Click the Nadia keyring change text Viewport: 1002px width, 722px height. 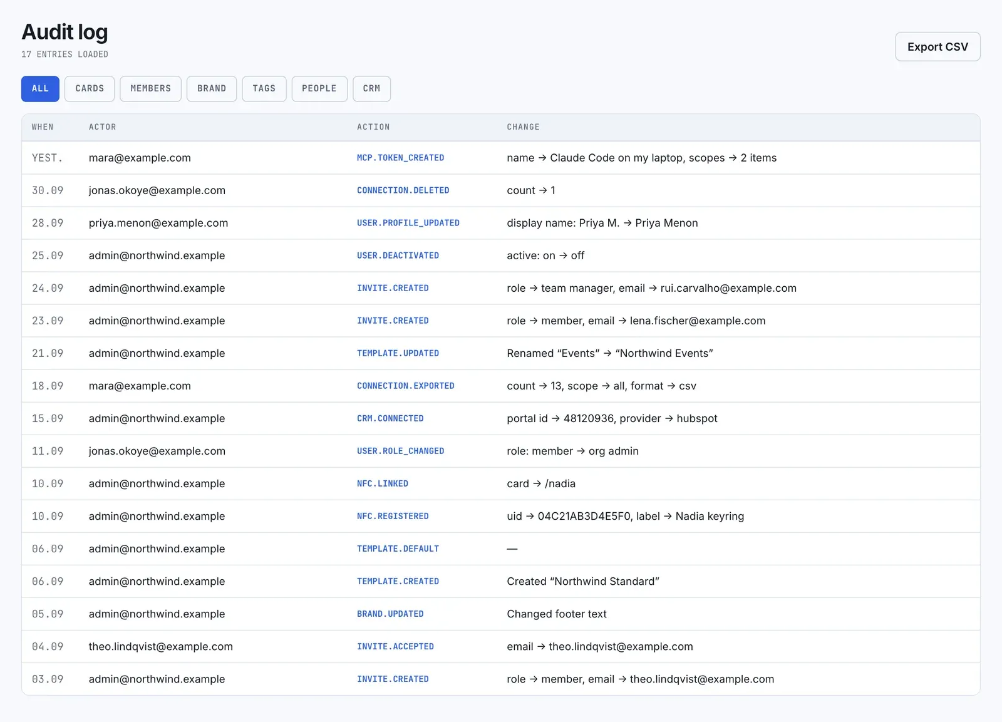coord(625,516)
